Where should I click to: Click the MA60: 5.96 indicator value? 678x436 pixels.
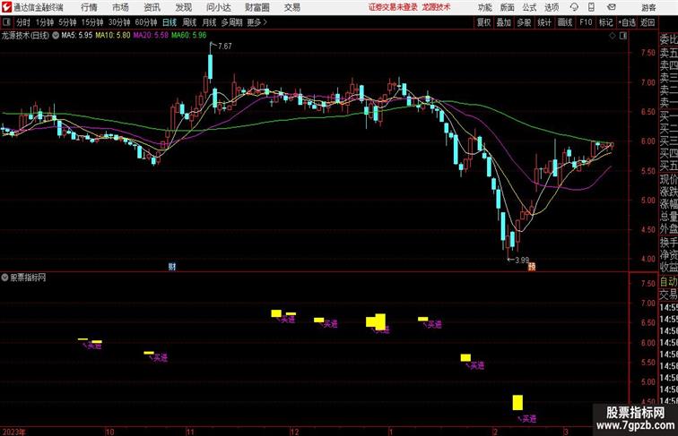click(189, 36)
